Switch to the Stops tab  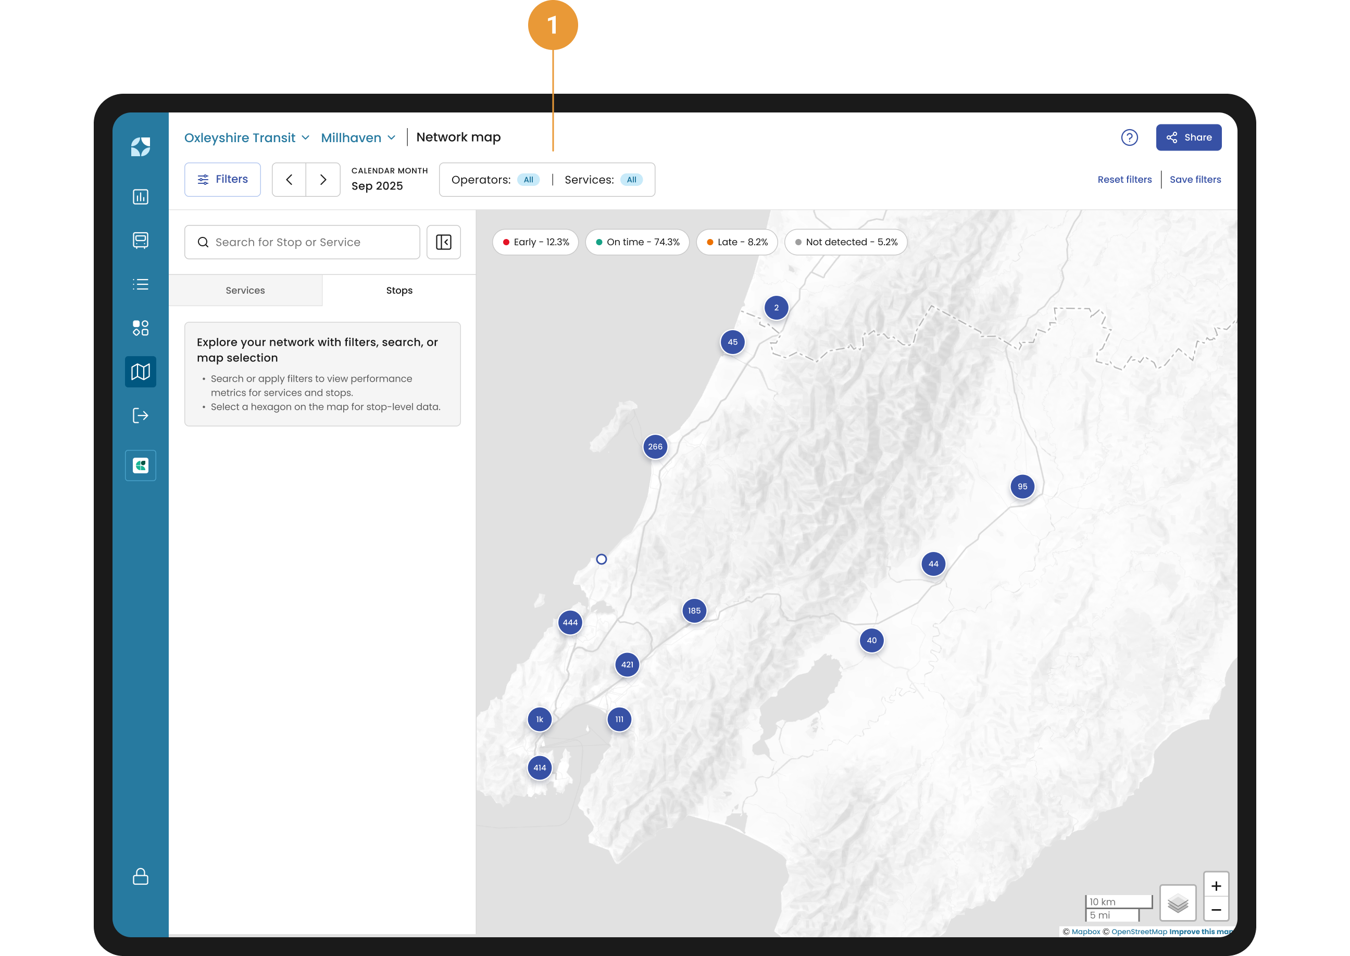399,290
